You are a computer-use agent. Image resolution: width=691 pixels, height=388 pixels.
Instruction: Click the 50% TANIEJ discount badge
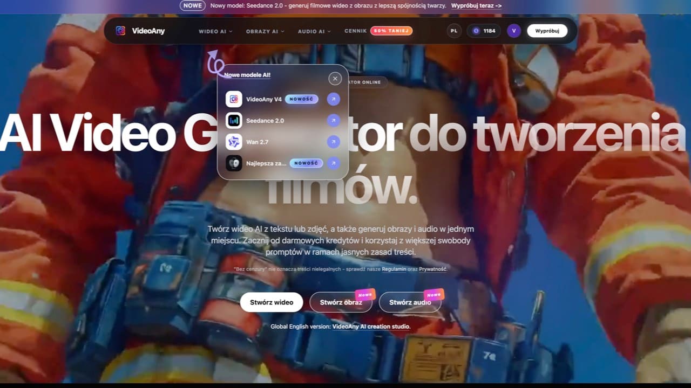pos(391,31)
